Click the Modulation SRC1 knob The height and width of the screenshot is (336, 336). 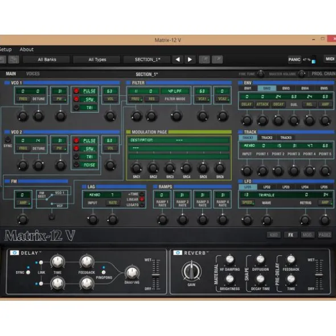click(x=136, y=168)
